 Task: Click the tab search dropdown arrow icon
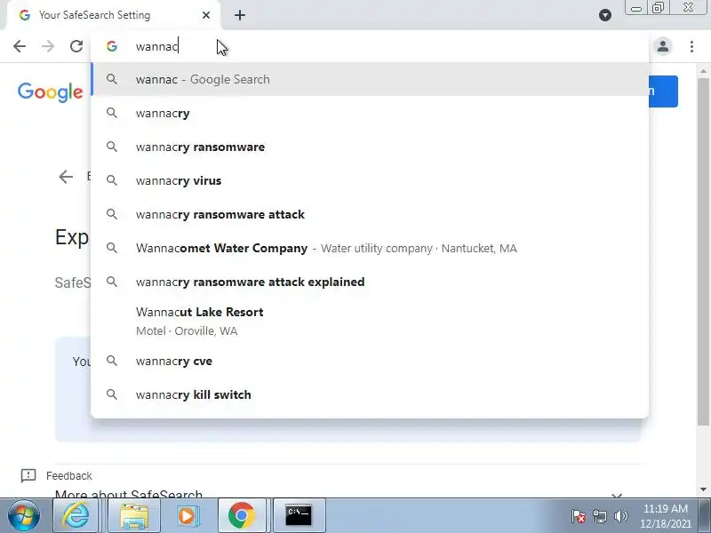(605, 15)
